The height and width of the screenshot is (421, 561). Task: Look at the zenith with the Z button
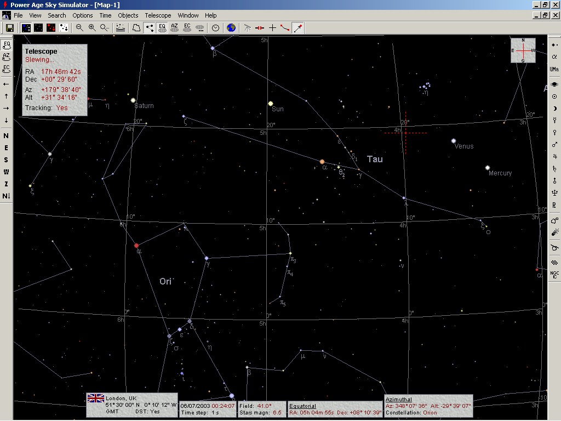[x=6, y=184]
